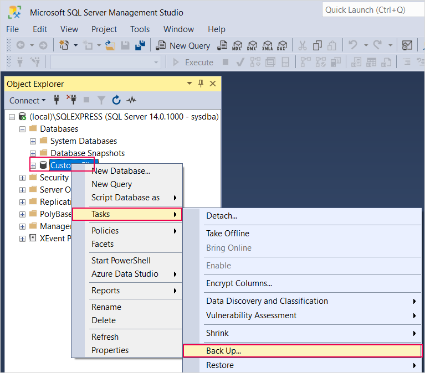This screenshot has width=425, height=373.
Task: Expand the PolyBase folder node
Action: click(22, 214)
